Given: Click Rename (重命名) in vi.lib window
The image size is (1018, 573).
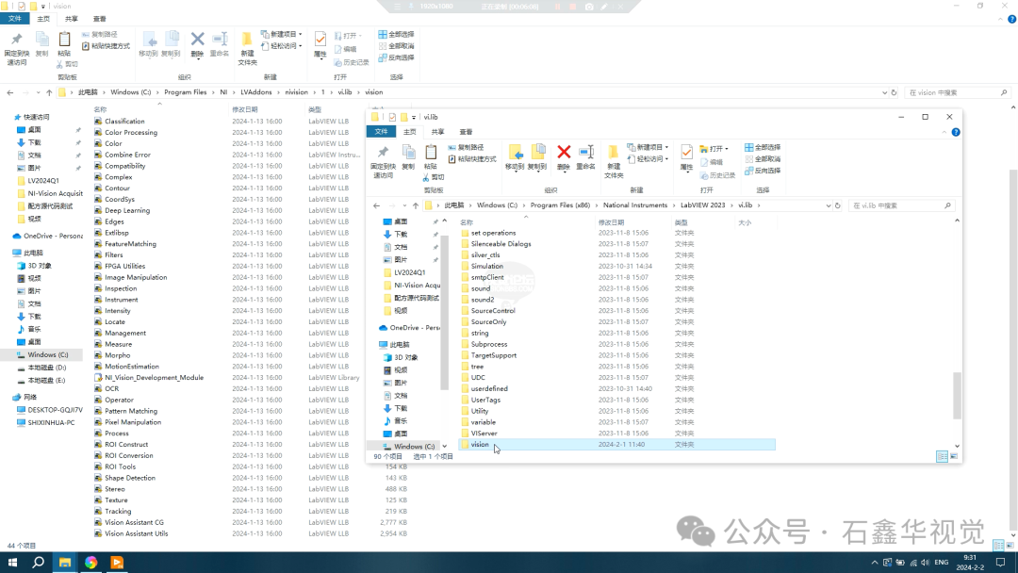Looking at the screenshot, I should [x=585, y=157].
